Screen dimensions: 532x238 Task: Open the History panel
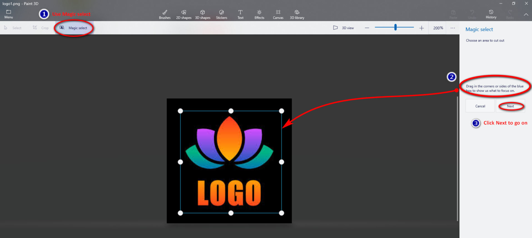pyautogui.click(x=491, y=14)
